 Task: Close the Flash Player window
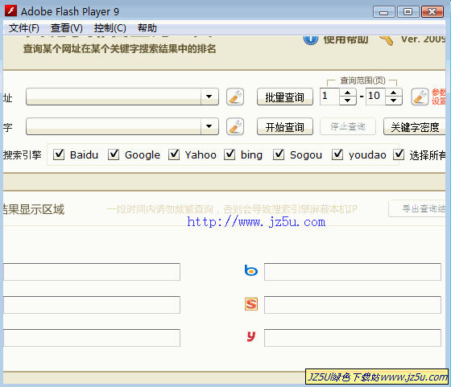pyautogui.click(x=432, y=12)
